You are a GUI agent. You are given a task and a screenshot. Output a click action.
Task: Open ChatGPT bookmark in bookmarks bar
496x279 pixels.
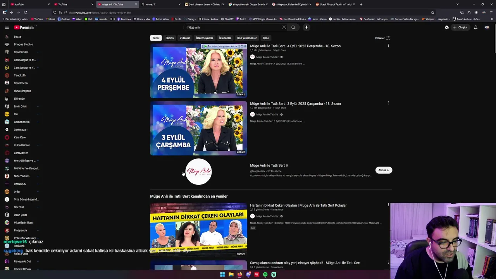tap(227, 19)
